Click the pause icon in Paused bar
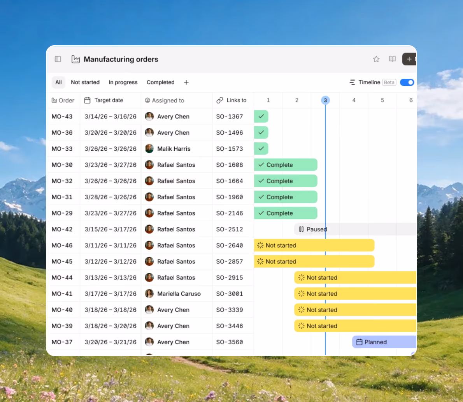The height and width of the screenshot is (402, 463). tap(301, 229)
